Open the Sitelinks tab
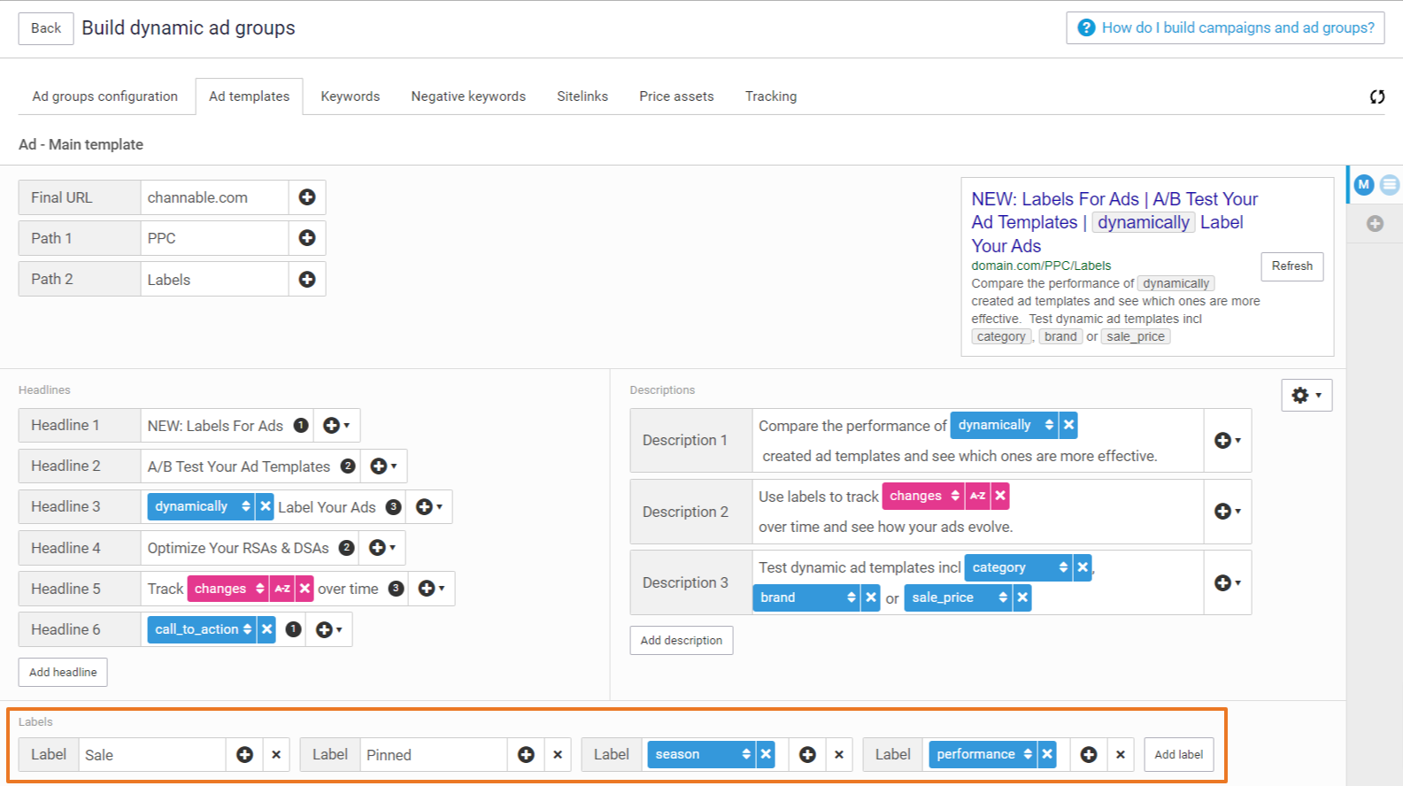Screen dimensions: 1403x786 [582, 96]
